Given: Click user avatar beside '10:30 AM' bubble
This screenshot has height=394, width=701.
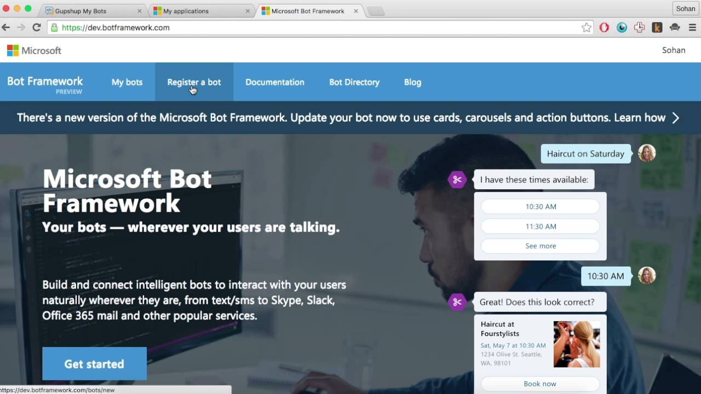Looking at the screenshot, I should (x=647, y=275).
